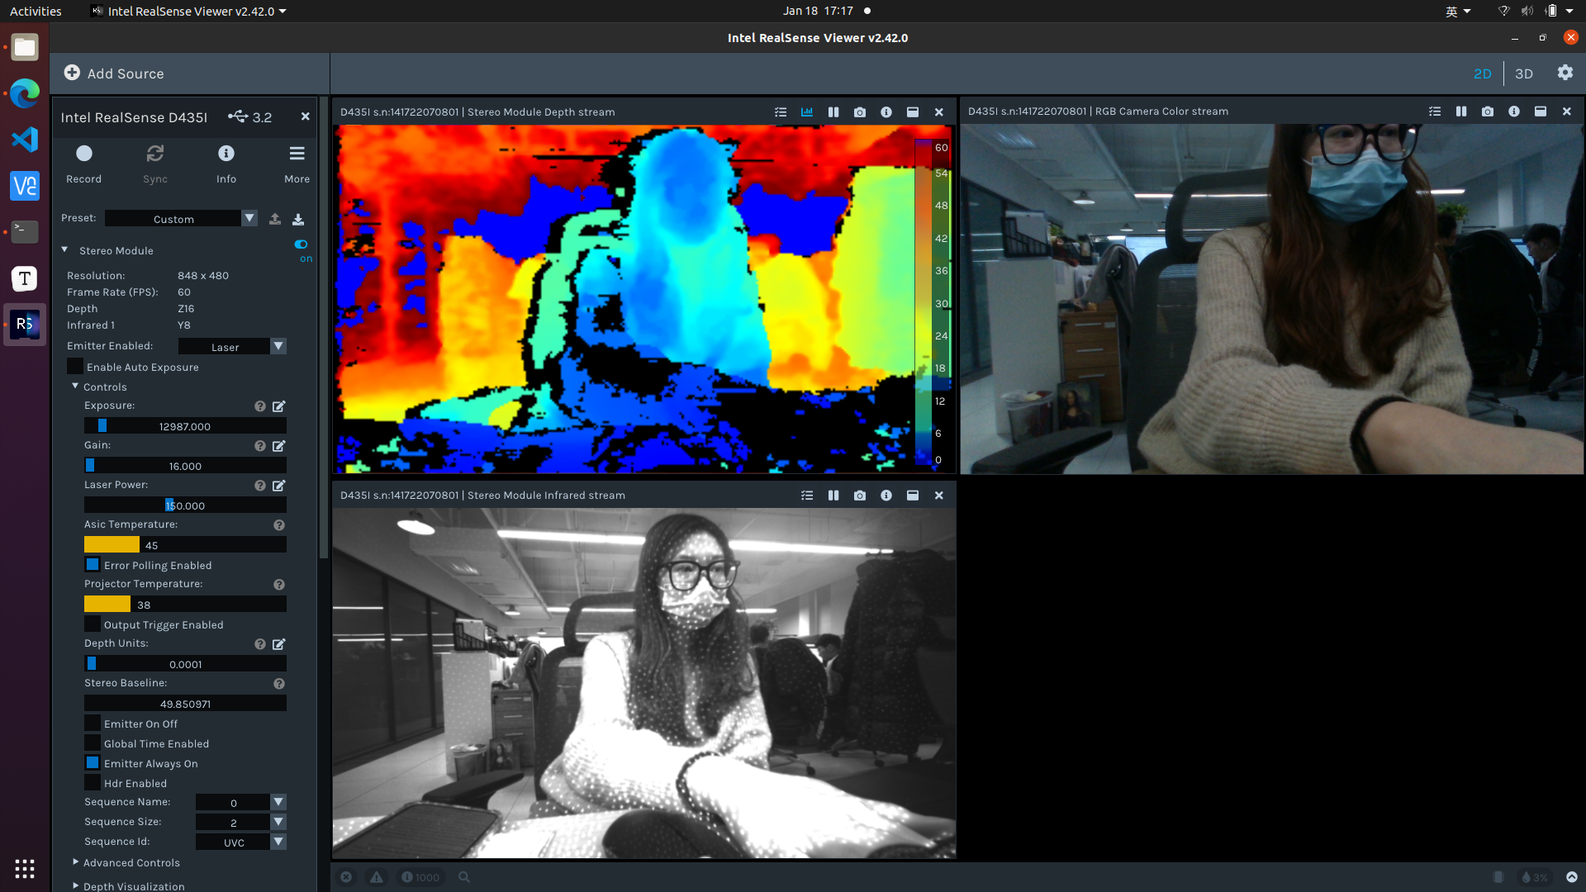Toggle the Stereo Module on/off eye switch
1586x892 pixels.
pyautogui.click(x=301, y=244)
